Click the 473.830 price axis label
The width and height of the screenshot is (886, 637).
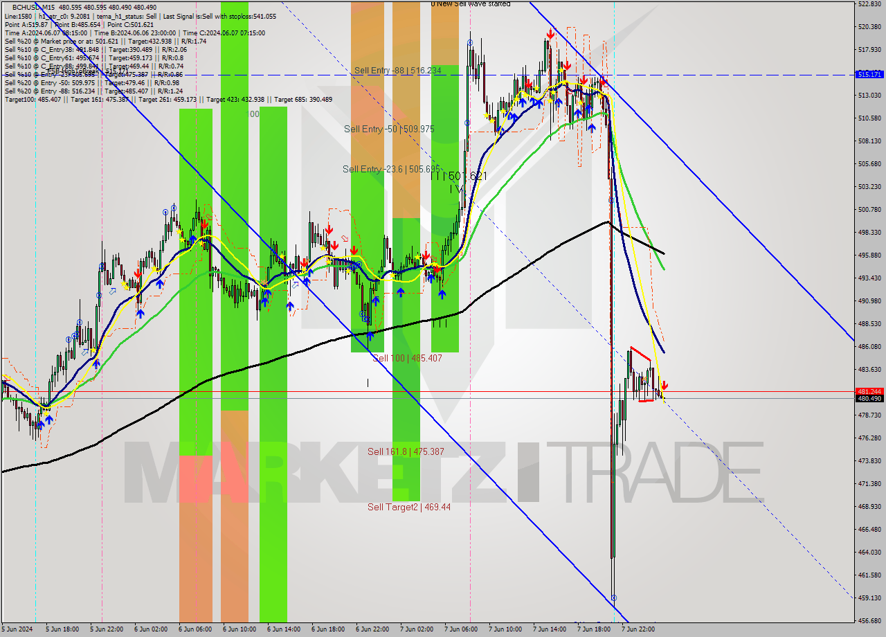pyautogui.click(x=869, y=460)
